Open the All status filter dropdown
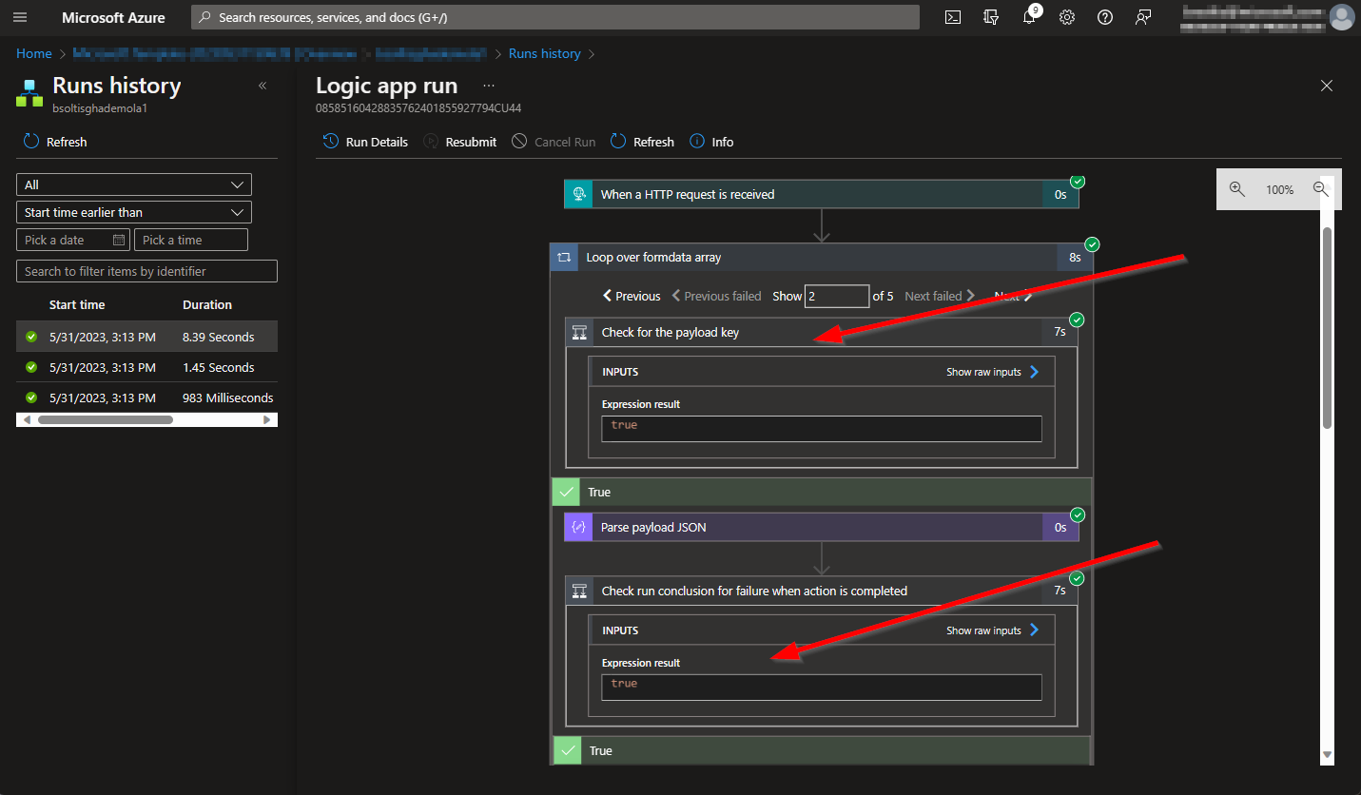The width and height of the screenshot is (1361, 795). click(x=134, y=184)
